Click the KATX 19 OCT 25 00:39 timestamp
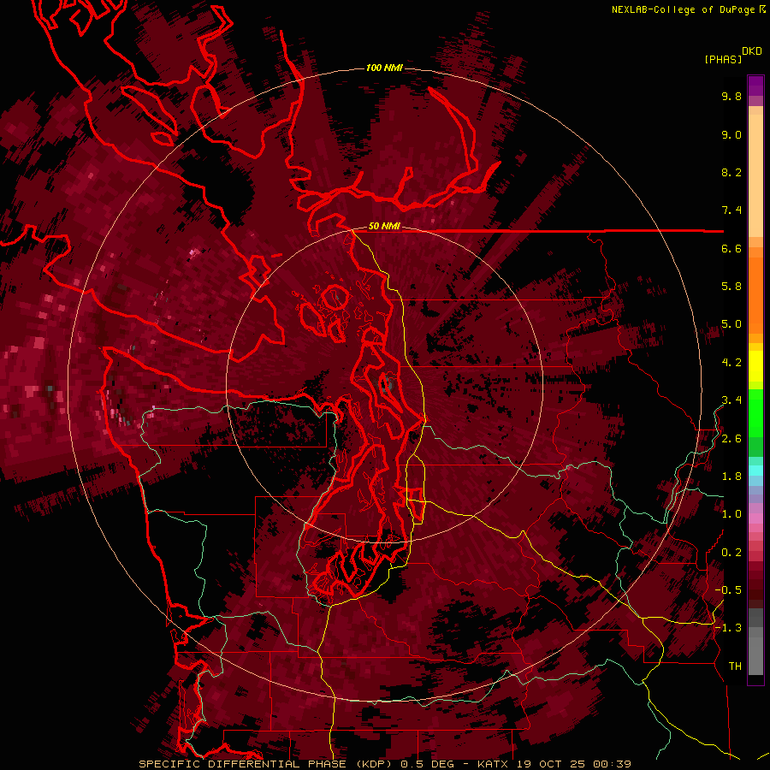Image resolution: width=770 pixels, height=770 pixels. 554,764
